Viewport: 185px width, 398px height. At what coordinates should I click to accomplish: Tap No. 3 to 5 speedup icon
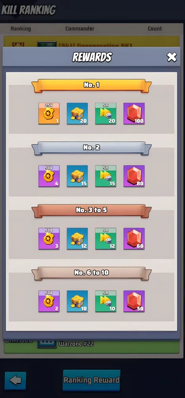pos(106,238)
